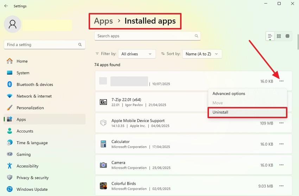The image size is (299, 196).
Task: Open Privacy & security settings
Action: click(44, 177)
